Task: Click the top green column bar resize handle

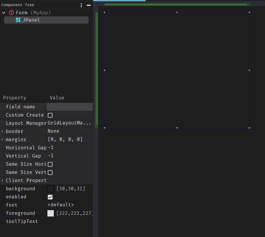Action: pyautogui.click(x=248, y=4)
